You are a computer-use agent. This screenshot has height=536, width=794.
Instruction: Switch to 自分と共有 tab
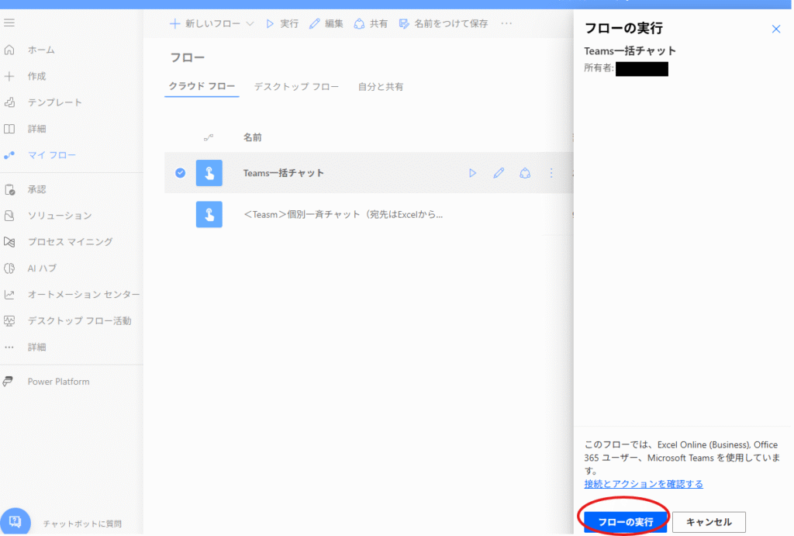(x=381, y=87)
